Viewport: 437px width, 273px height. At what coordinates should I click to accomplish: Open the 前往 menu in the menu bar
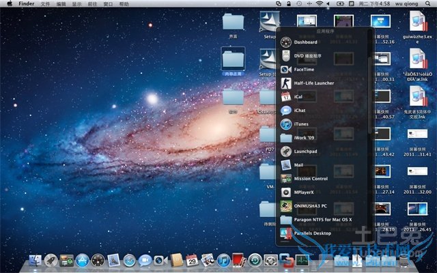(x=94, y=4)
